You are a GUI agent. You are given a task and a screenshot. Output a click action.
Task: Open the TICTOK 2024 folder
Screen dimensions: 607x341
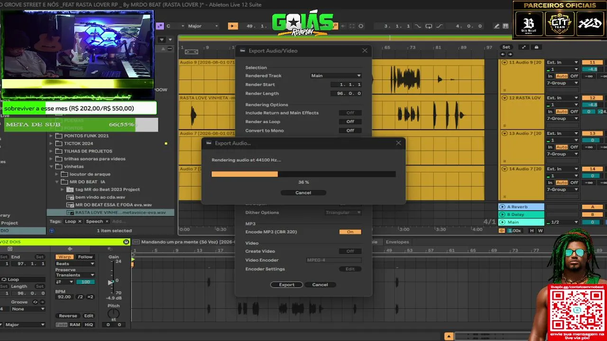(78, 143)
